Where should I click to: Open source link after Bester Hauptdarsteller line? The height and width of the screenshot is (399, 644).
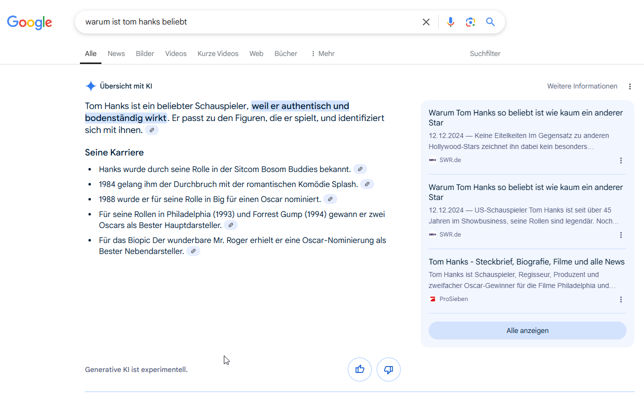[231, 225]
